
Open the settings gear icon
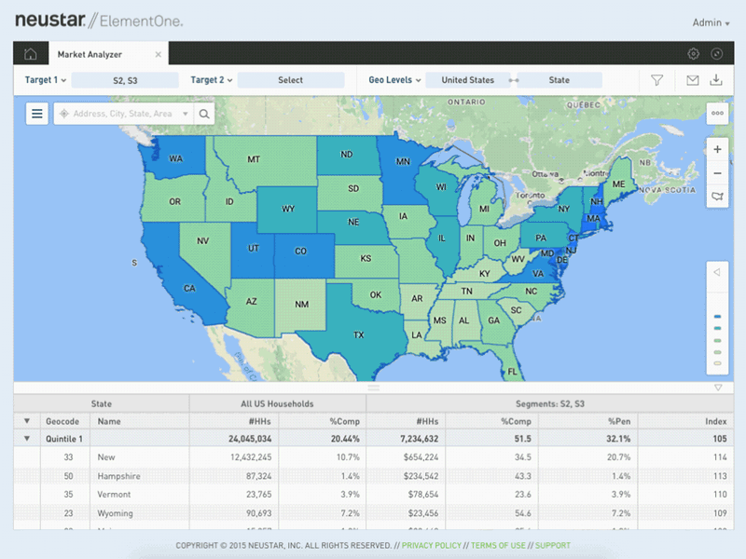pyautogui.click(x=693, y=53)
